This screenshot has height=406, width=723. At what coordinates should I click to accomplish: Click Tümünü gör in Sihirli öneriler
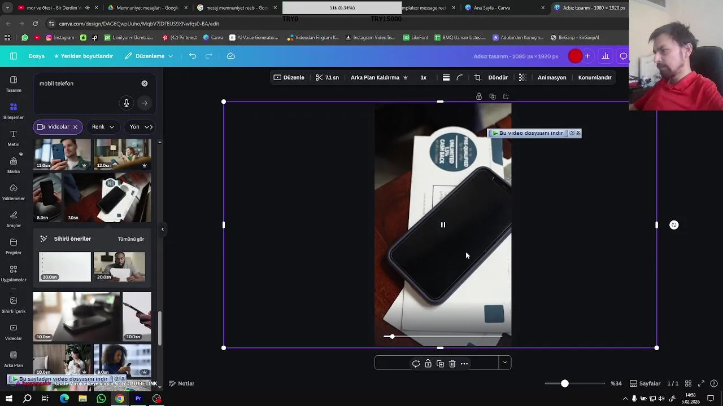[131, 239]
